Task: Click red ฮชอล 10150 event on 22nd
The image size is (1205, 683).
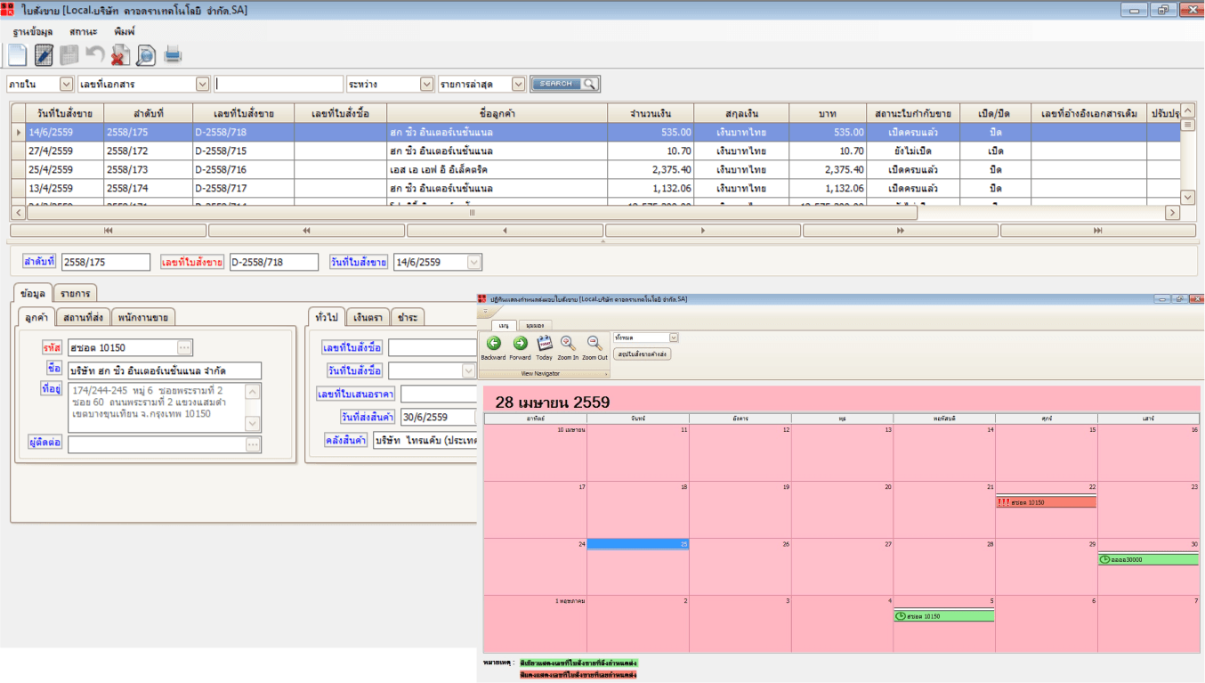Action: 1046,502
